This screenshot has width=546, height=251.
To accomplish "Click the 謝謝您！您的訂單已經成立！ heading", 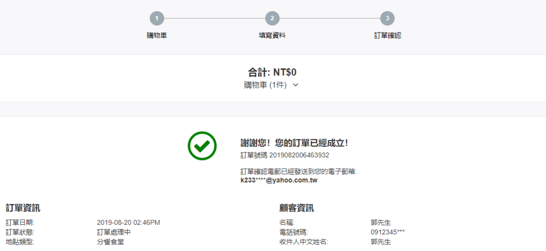I will [295, 143].
